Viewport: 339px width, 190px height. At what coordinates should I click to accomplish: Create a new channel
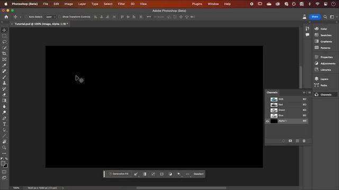click(x=297, y=141)
